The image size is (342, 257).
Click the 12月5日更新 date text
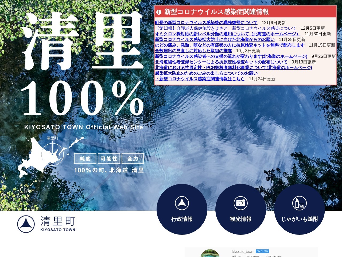(313, 28)
